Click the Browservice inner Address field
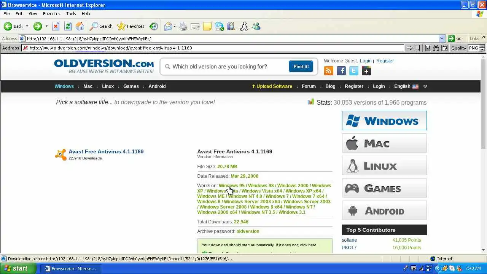Screen dimensions: 487x274 click(213, 48)
